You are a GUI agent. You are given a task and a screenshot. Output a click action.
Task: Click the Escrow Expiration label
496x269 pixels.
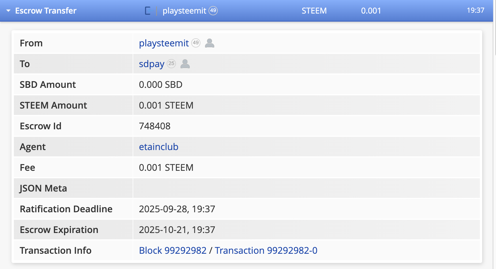tap(59, 230)
